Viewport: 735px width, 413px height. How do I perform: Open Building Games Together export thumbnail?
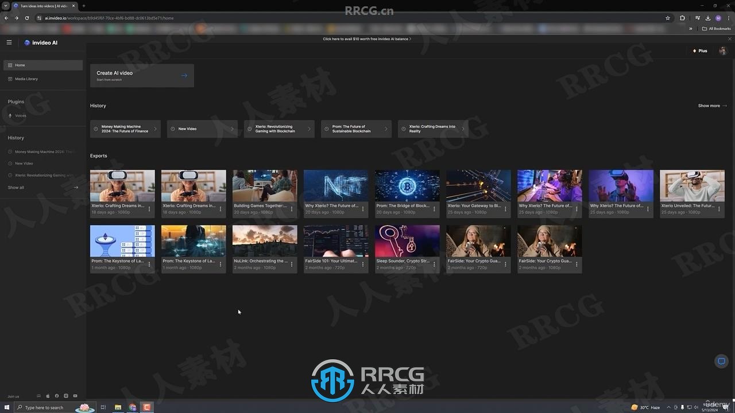(x=265, y=186)
